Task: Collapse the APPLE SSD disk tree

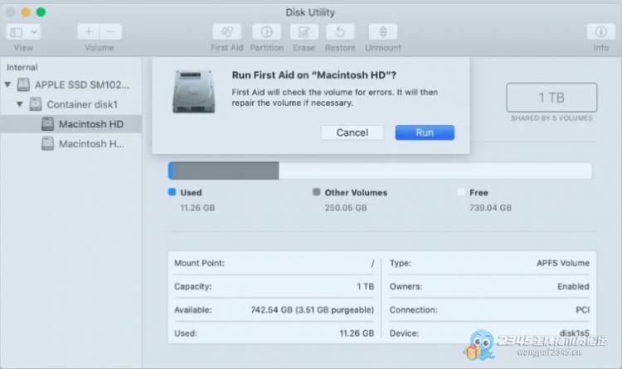Action: [x=8, y=84]
